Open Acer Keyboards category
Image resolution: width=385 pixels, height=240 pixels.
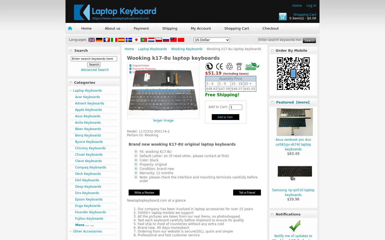[x=87, y=97]
